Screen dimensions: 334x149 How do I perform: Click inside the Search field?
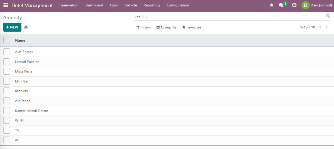click(x=229, y=16)
